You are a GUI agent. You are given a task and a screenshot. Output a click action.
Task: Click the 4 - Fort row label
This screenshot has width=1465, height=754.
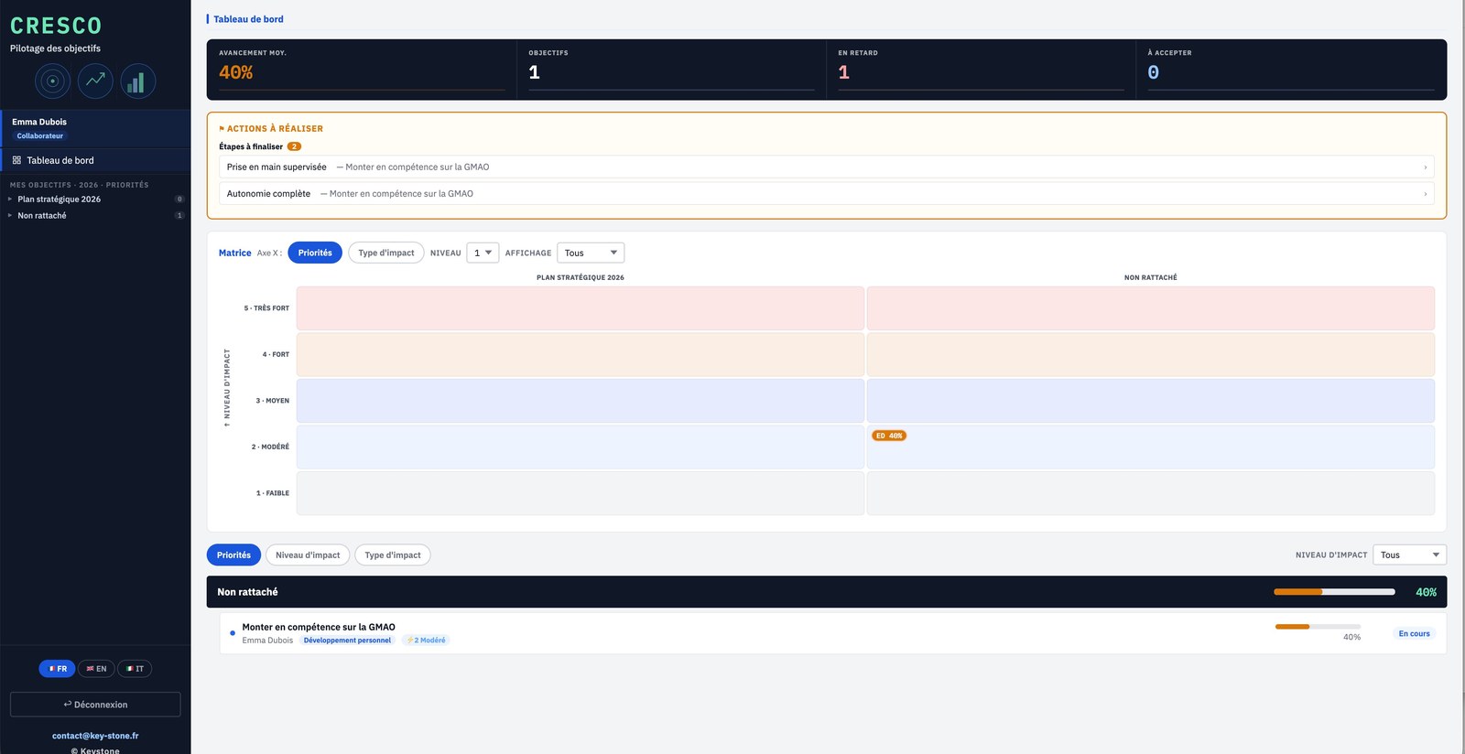click(276, 354)
